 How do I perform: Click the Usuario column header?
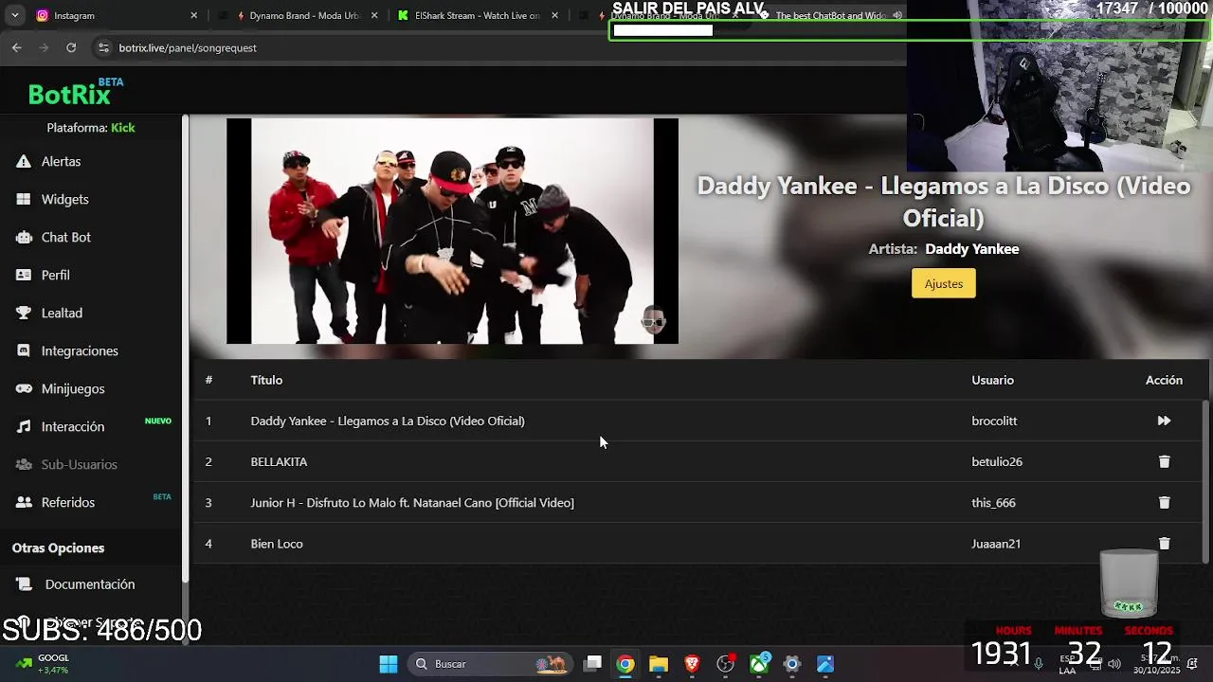click(992, 380)
